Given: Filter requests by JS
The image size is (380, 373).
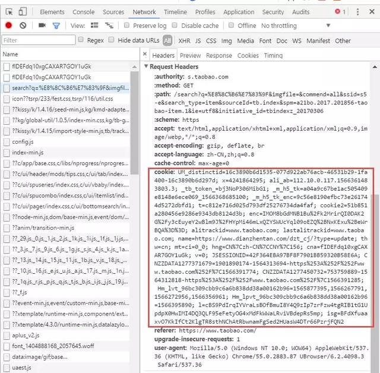Looking at the screenshot, I should (198, 41).
